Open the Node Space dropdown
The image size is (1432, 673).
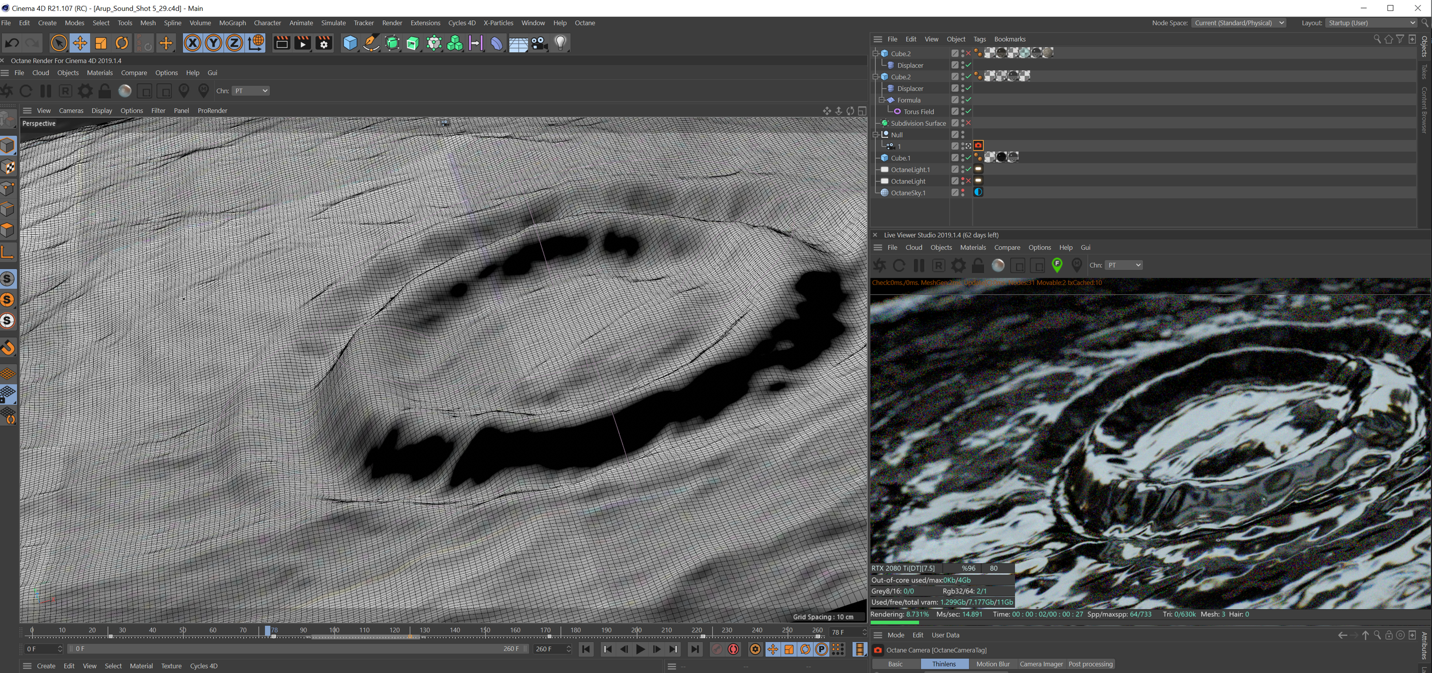1239,23
